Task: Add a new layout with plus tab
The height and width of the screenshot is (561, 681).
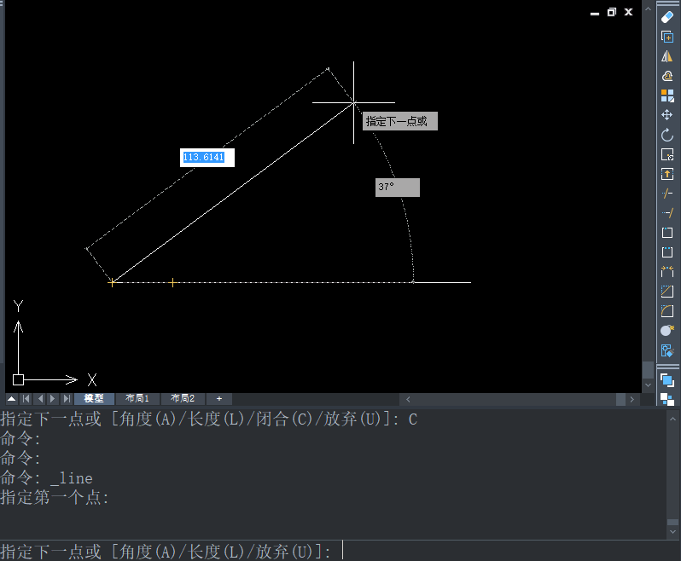Action: (x=218, y=399)
